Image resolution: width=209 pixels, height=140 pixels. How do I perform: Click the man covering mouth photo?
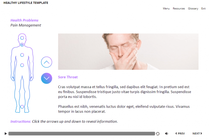point(128,52)
